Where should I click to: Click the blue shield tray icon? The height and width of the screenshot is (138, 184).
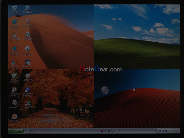tap(166, 131)
